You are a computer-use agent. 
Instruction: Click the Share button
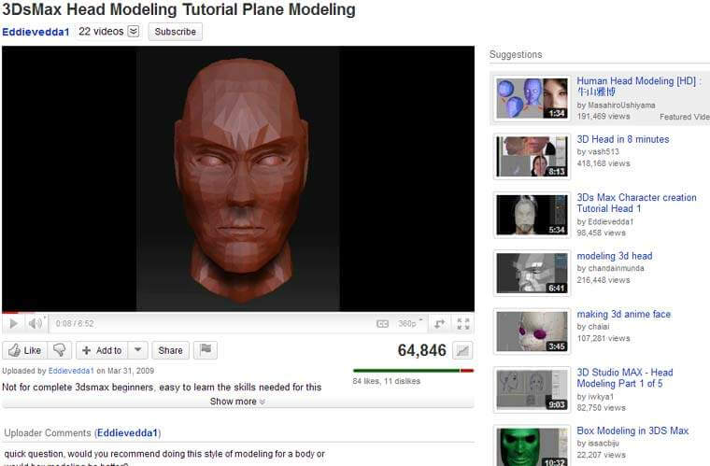click(x=170, y=350)
